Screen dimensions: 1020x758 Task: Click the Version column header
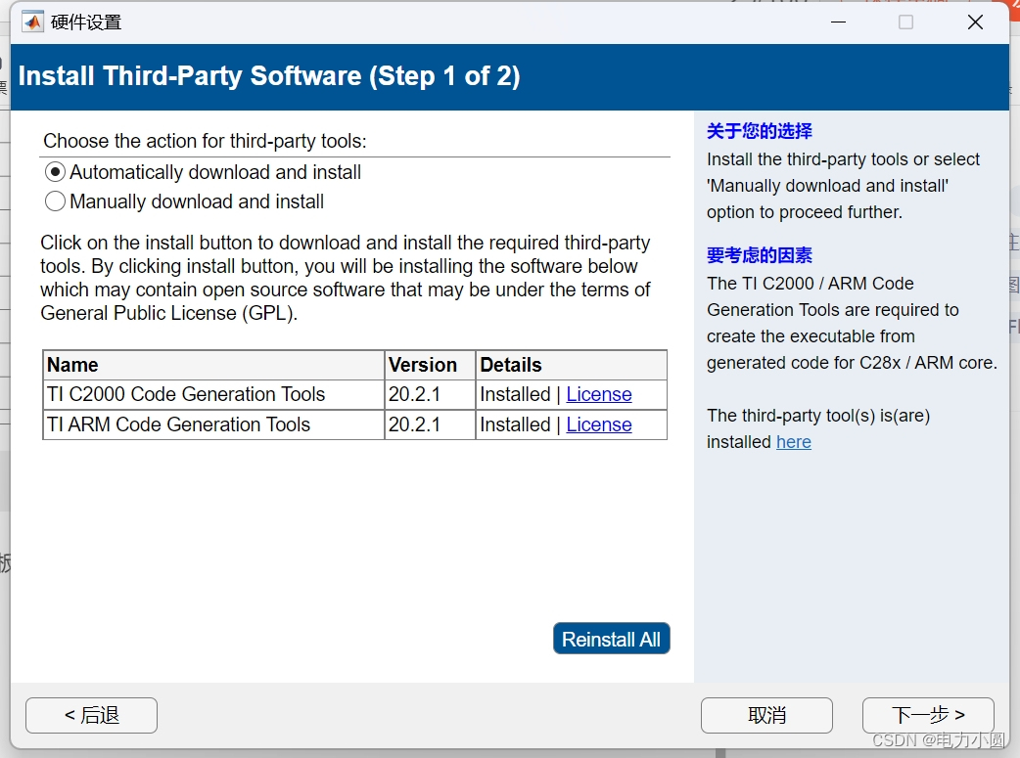(430, 365)
